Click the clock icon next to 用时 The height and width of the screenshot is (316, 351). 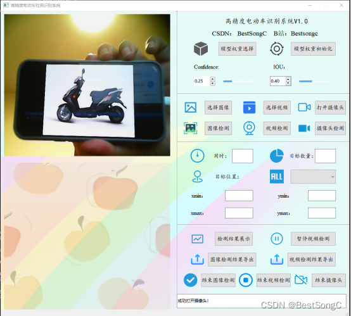click(197, 156)
